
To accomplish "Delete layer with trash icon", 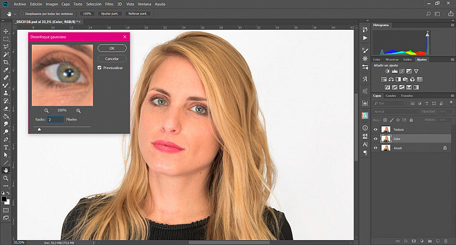I will point(445,241).
